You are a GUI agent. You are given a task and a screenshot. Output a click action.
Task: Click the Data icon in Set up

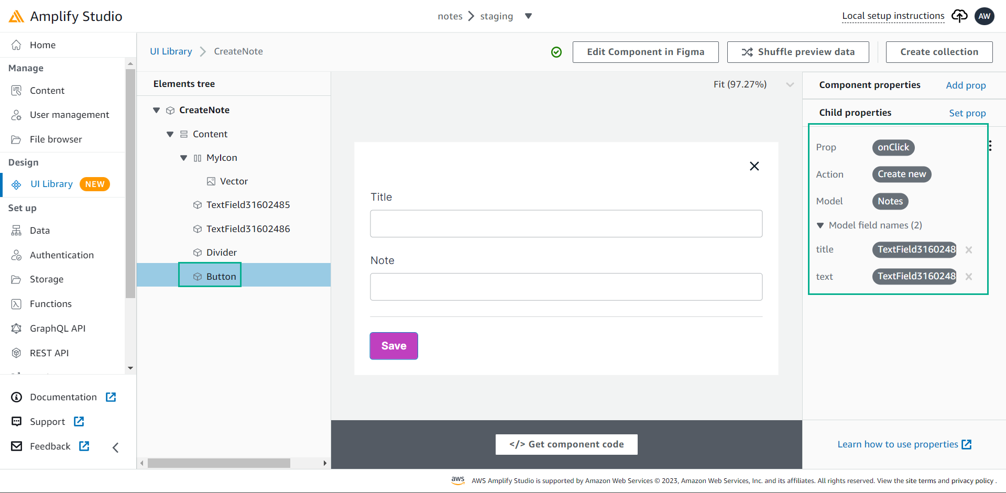pyautogui.click(x=16, y=231)
